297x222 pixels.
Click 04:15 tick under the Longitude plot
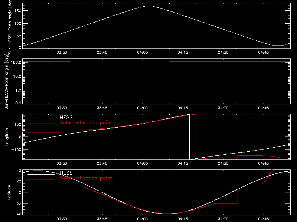183,163
